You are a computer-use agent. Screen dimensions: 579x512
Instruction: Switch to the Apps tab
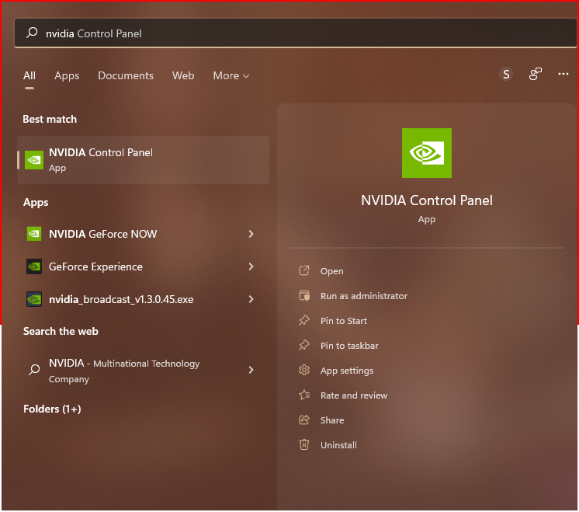pyautogui.click(x=67, y=76)
